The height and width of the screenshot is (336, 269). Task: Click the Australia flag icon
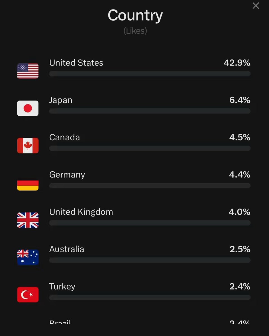pyautogui.click(x=28, y=257)
